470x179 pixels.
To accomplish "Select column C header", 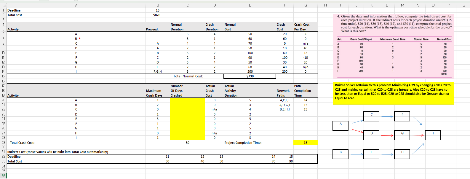I will (187, 5).
